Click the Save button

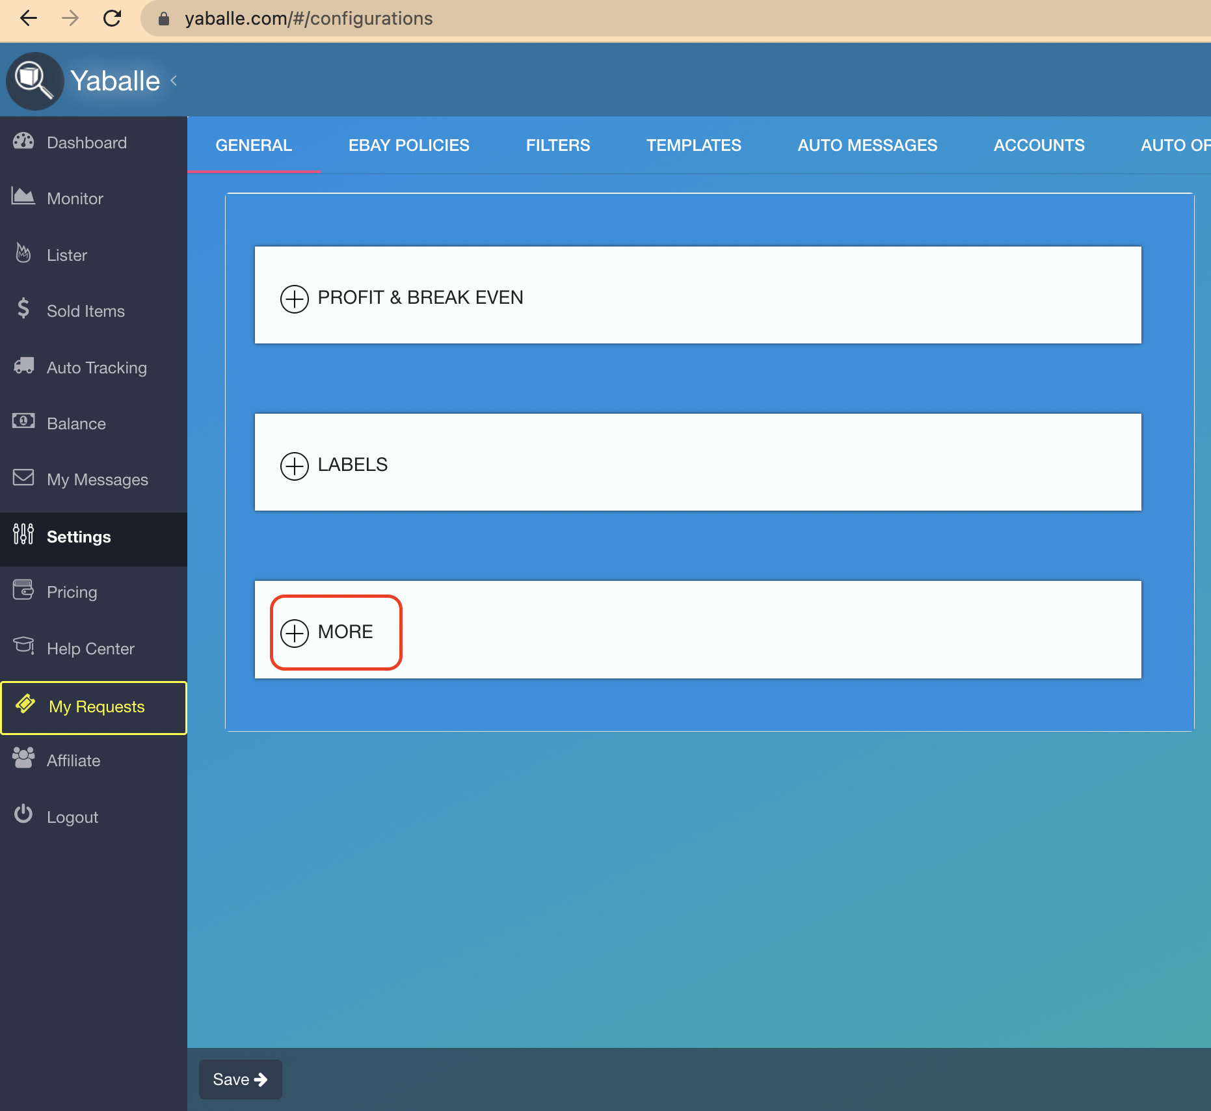241,1080
